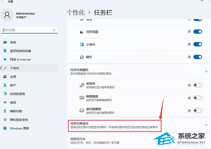Go back to Personalization (个性化) breadcrumb
211x149 pixels.
76,13
